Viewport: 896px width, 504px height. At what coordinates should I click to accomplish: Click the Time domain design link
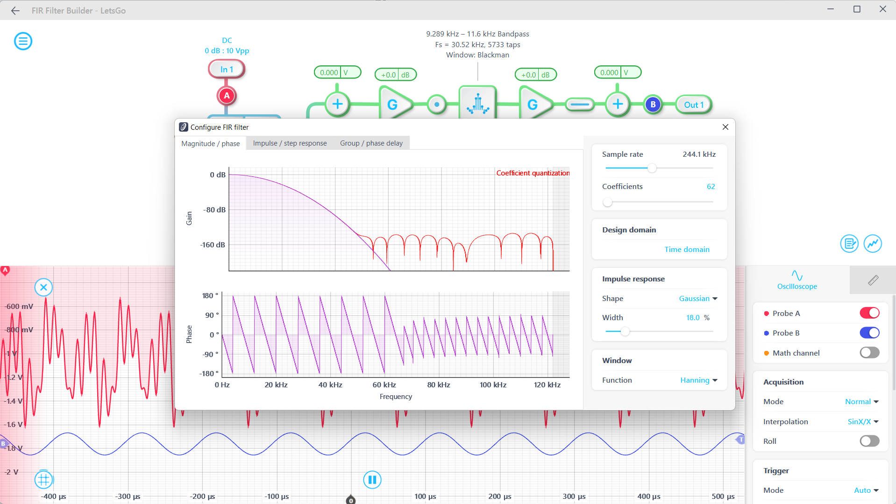686,250
